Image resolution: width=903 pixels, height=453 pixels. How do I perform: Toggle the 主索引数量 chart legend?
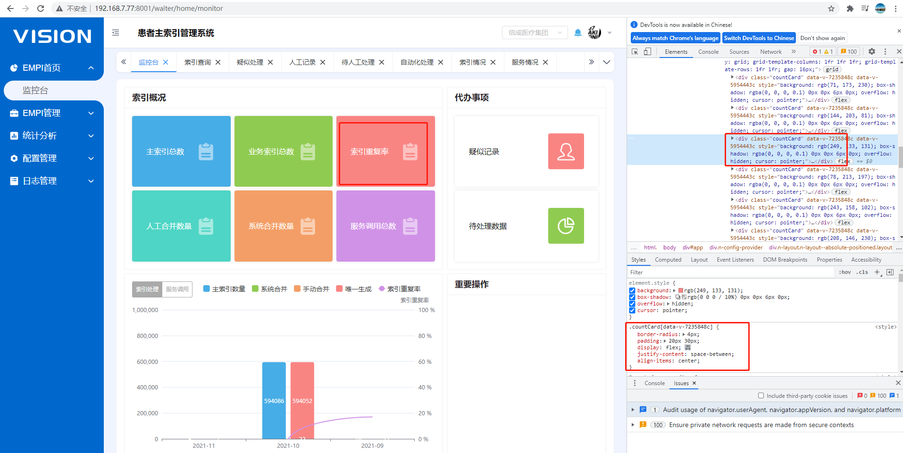(x=224, y=288)
